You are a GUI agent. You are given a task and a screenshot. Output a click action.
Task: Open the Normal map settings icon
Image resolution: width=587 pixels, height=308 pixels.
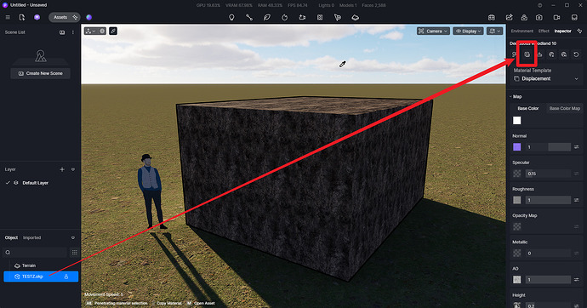click(577, 147)
